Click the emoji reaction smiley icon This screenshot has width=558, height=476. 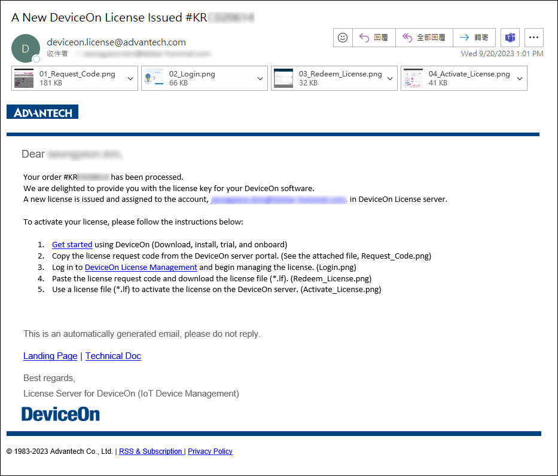[343, 37]
